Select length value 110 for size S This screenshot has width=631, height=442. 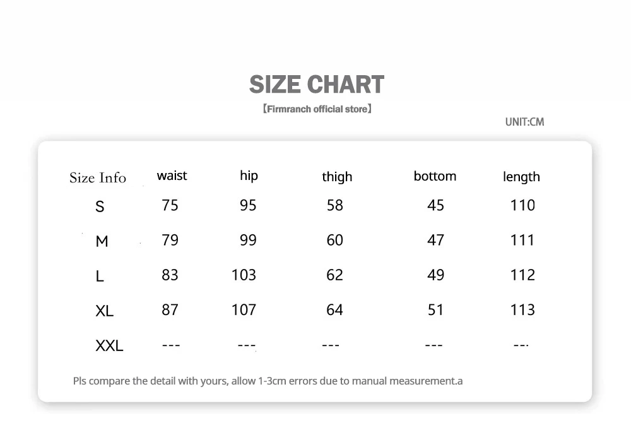click(522, 205)
